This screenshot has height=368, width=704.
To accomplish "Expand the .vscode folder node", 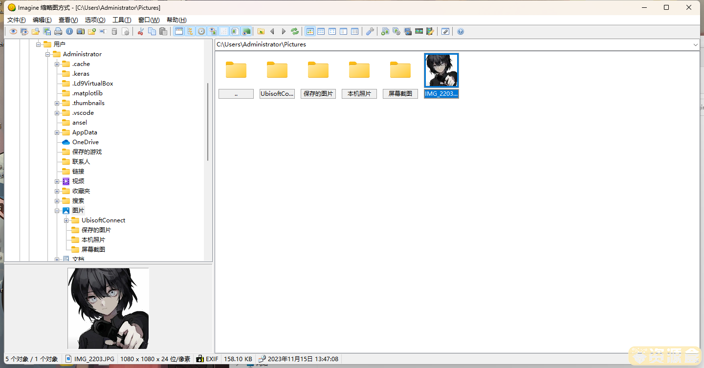I will click(x=57, y=113).
